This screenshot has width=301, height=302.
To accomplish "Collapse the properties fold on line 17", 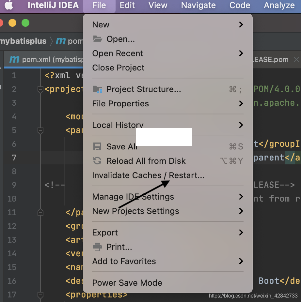I will pos(40,295).
